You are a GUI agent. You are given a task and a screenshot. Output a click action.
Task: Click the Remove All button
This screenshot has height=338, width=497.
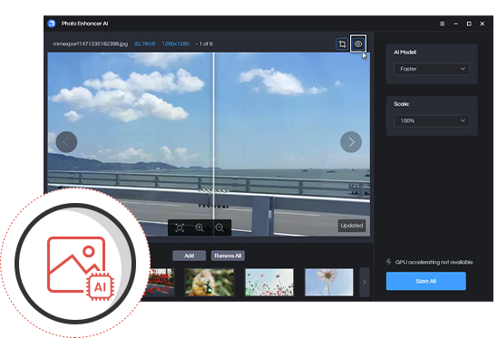tap(228, 256)
